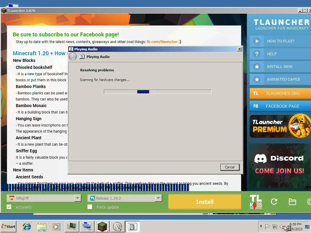Click the 'Ancient Plant' heading
This screenshot has height=233, width=311.
(29, 138)
